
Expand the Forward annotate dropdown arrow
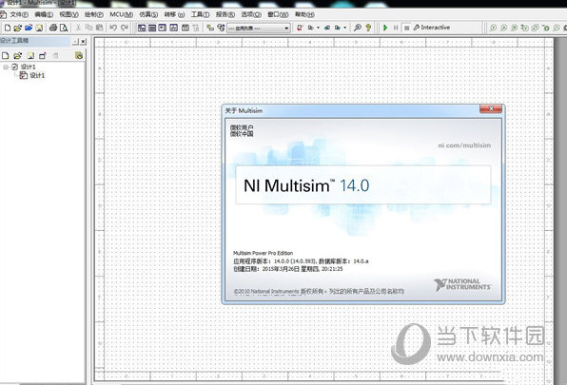point(345,28)
